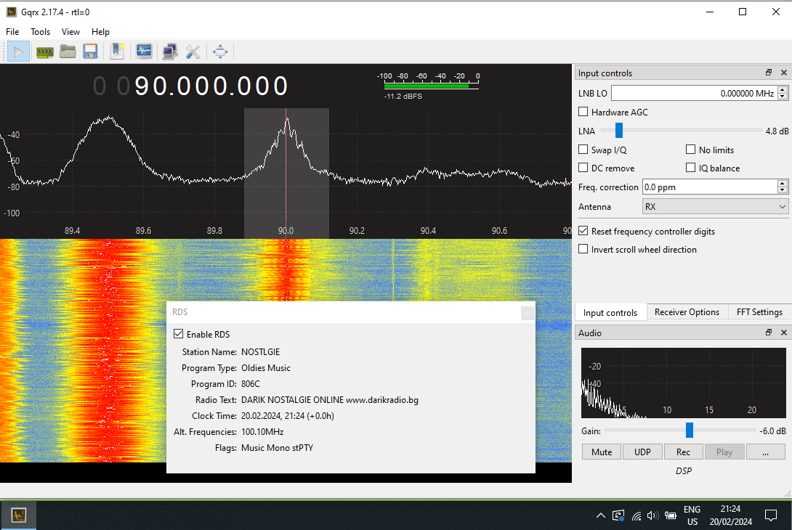792x530 pixels.
Task: Select the Input controls tab
Action: tap(610, 312)
